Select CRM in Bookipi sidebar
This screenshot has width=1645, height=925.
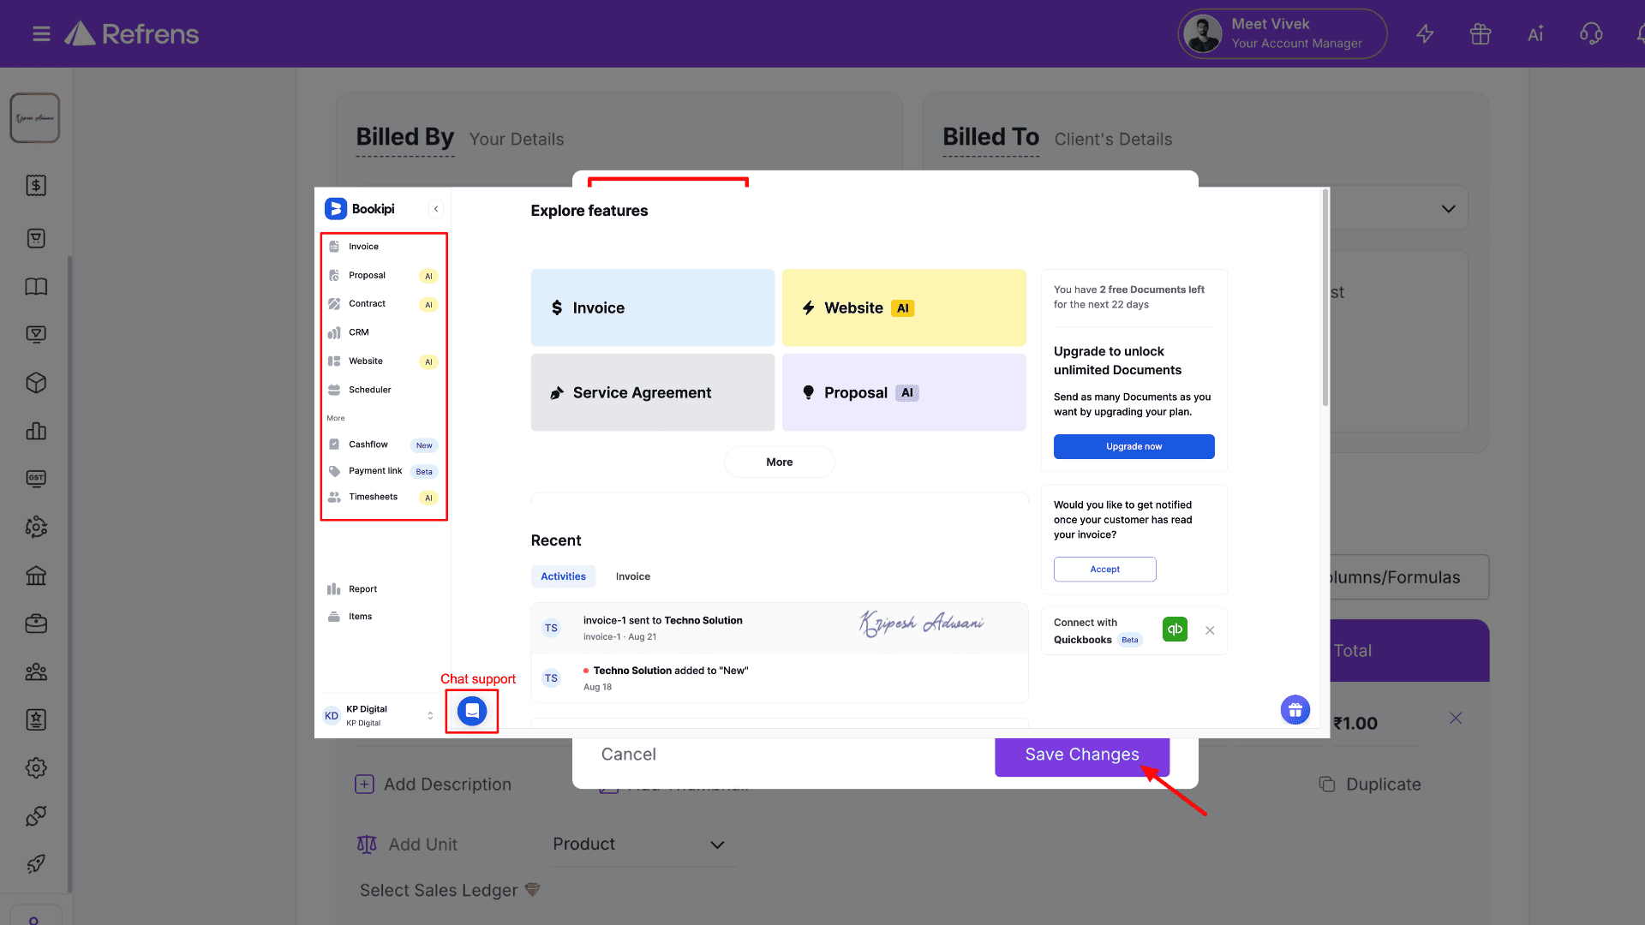coord(359,332)
